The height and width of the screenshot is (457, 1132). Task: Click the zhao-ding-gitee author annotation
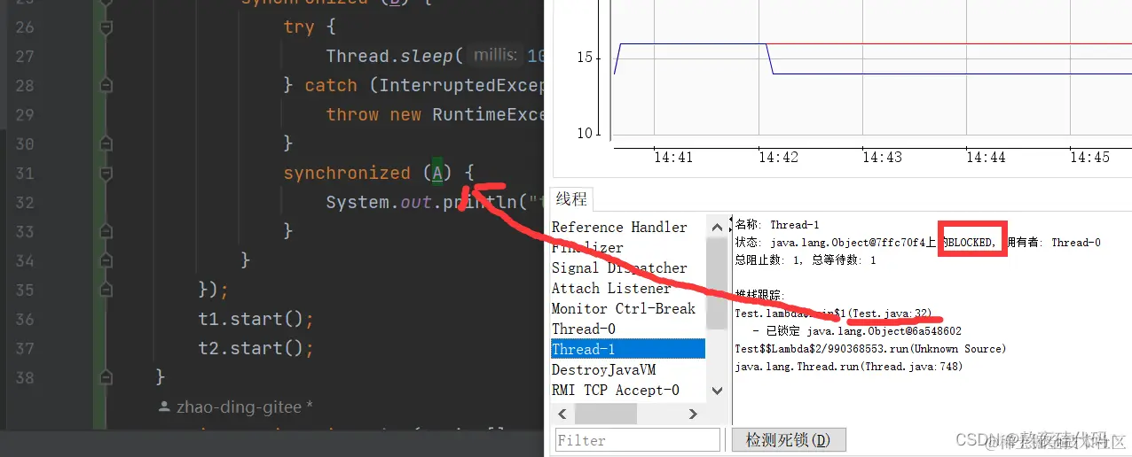tap(235, 407)
